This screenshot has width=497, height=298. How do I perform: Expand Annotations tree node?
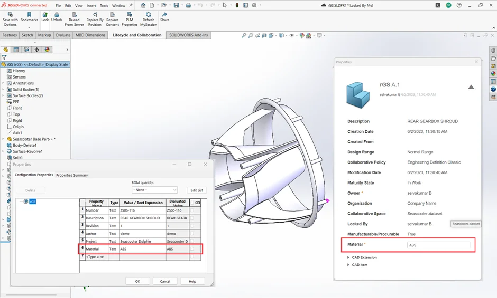[3, 83]
